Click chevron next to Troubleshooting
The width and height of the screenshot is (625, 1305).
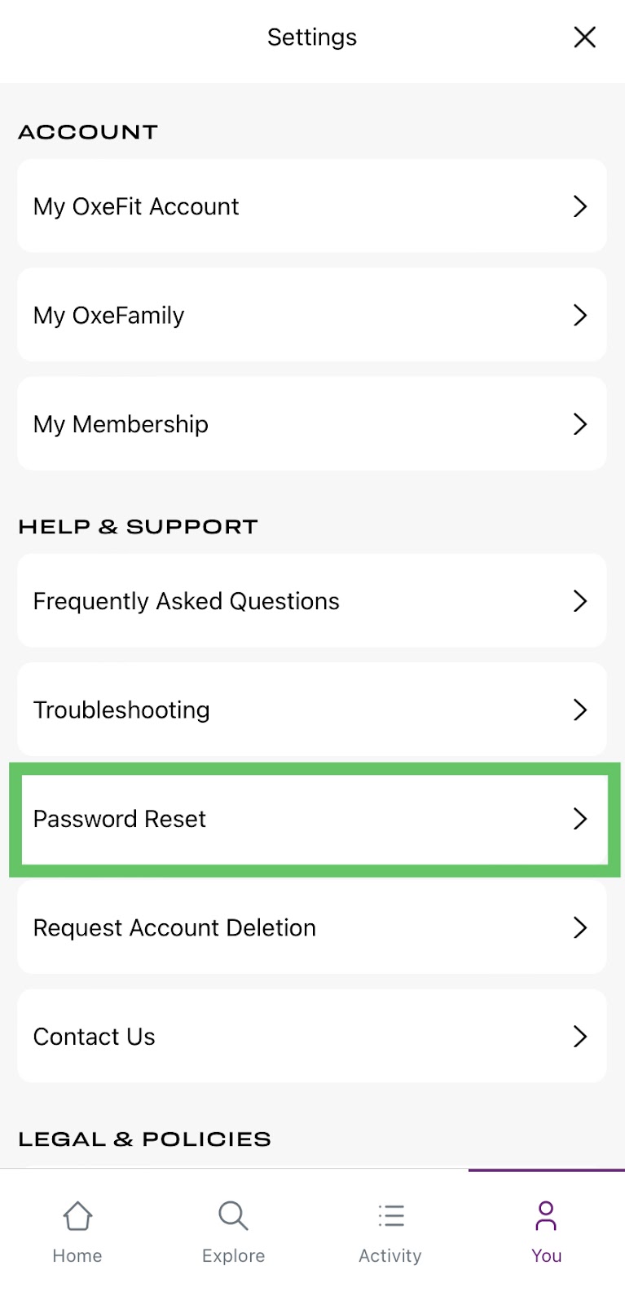click(x=579, y=710)
